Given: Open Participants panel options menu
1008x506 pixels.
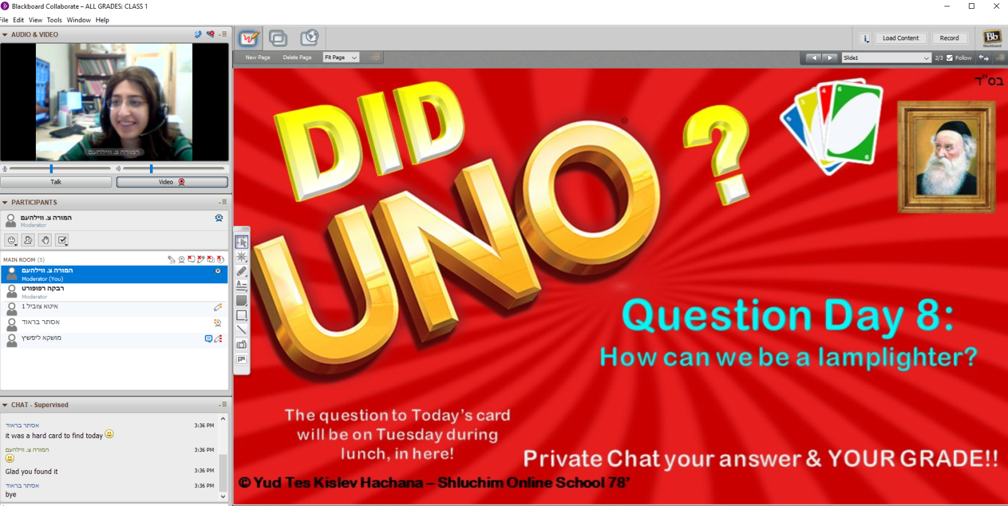Looking at the screenshot, I should tap(223, 202).
